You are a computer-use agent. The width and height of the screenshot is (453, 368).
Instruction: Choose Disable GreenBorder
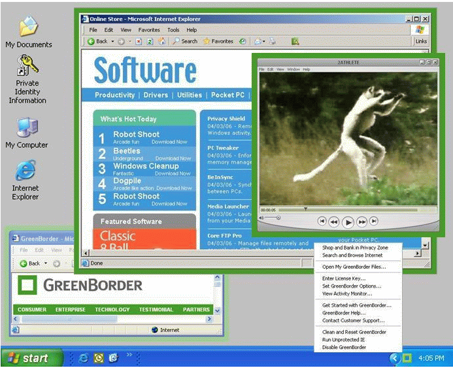[344, 347]
